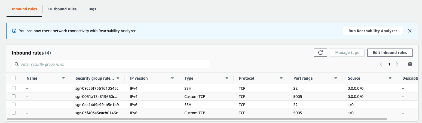Sort by IP version column arrow
The image size is (422, 123).
172,78
